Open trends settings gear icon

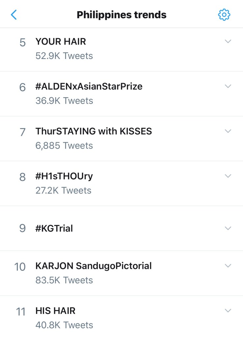[224, 15]
